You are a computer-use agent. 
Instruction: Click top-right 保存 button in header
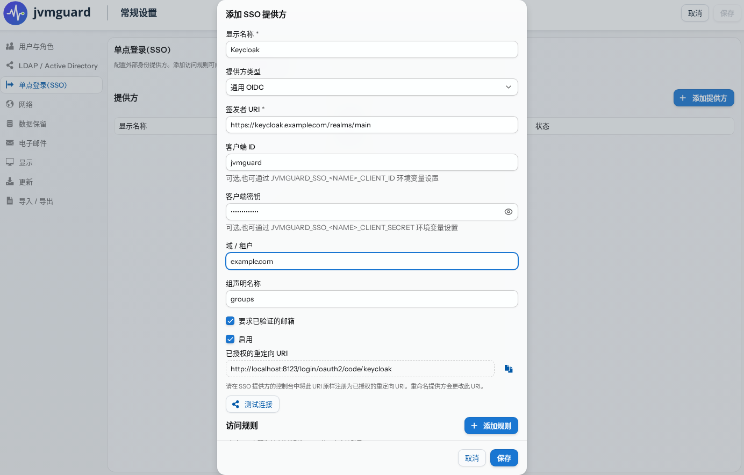[727, 13]
